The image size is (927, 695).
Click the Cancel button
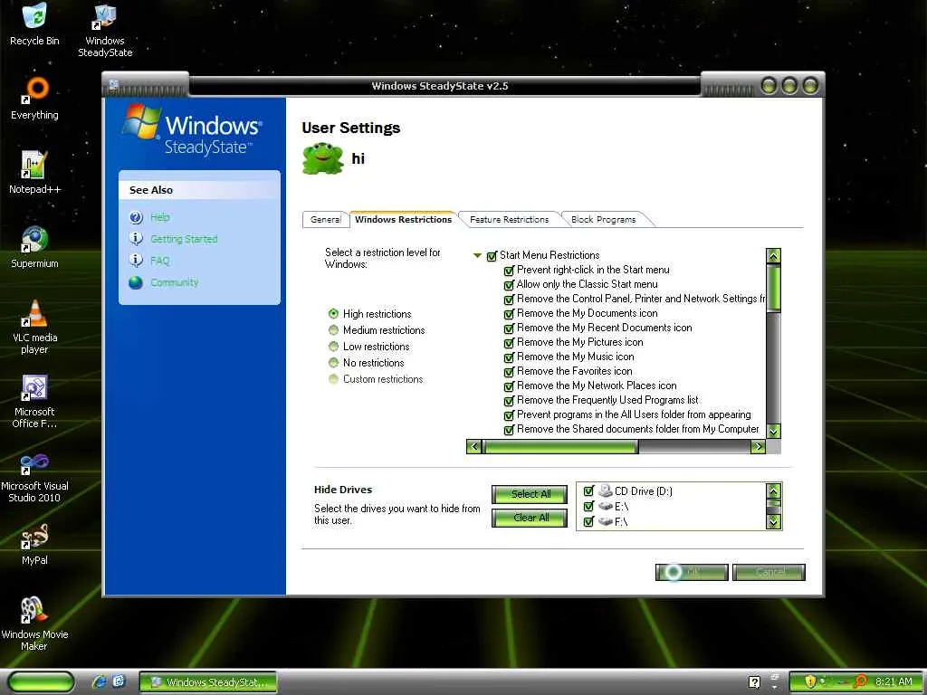tap(769, 572)
